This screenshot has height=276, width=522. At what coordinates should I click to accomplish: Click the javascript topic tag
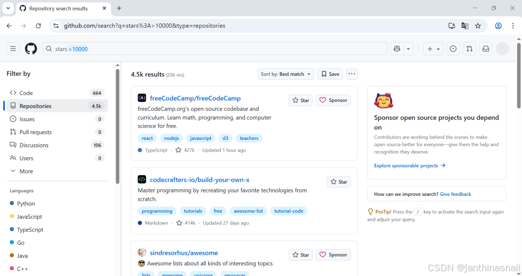[201, 138]
